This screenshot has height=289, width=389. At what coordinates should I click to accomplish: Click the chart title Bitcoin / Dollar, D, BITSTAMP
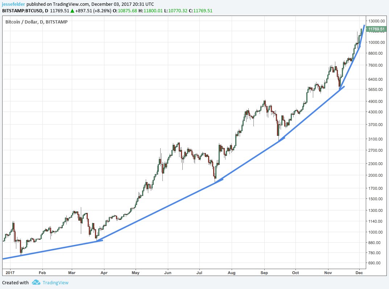tap(37, 22)
